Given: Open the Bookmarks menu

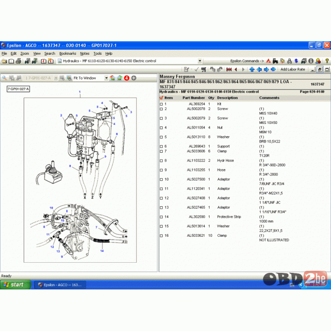Looking at the screenshot, I should (67, 53).
